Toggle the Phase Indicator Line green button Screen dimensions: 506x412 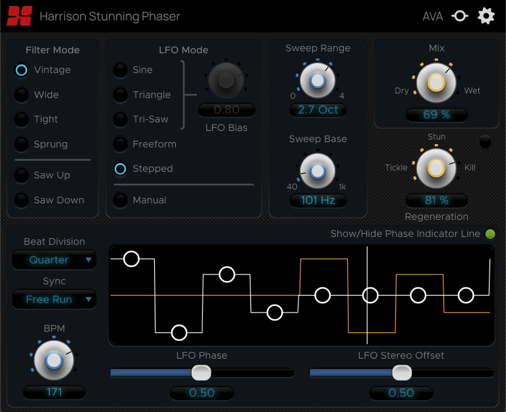[x=490, y=234]
